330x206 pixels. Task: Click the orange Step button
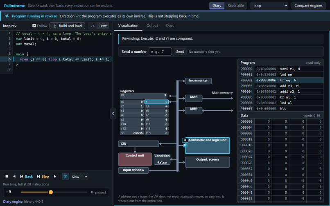click(x=43, y=177)
